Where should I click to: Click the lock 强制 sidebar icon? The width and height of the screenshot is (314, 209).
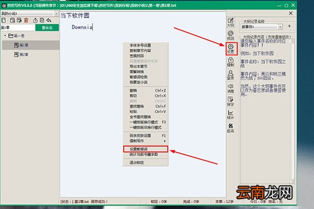[x=230, y=62]
